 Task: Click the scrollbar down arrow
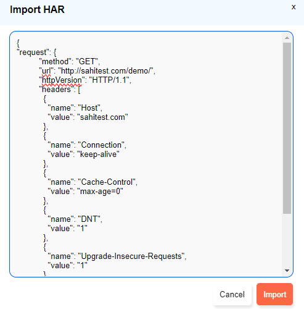coord(287,271)
